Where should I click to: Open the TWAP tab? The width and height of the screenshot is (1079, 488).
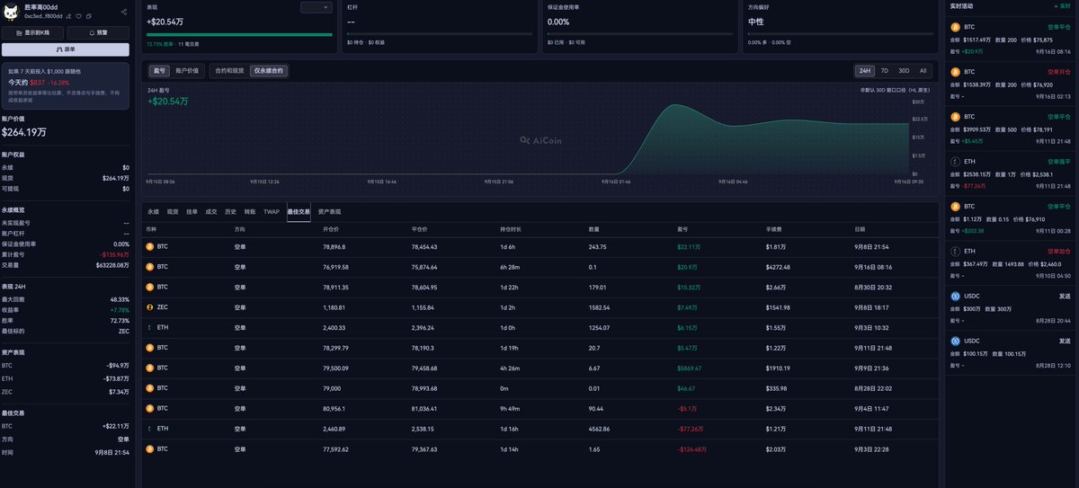point(272,212)
